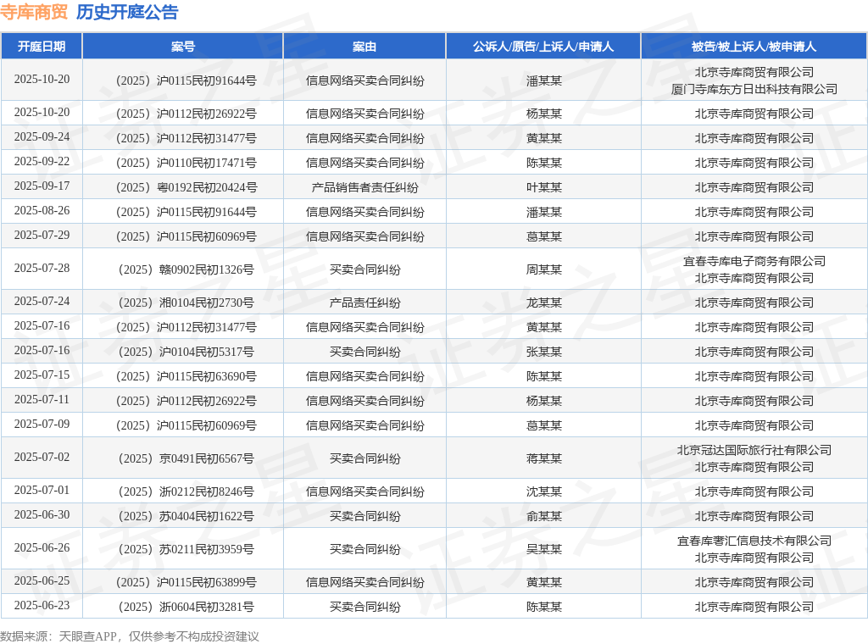Click plaintiff 龙某某

coord(543,303)
